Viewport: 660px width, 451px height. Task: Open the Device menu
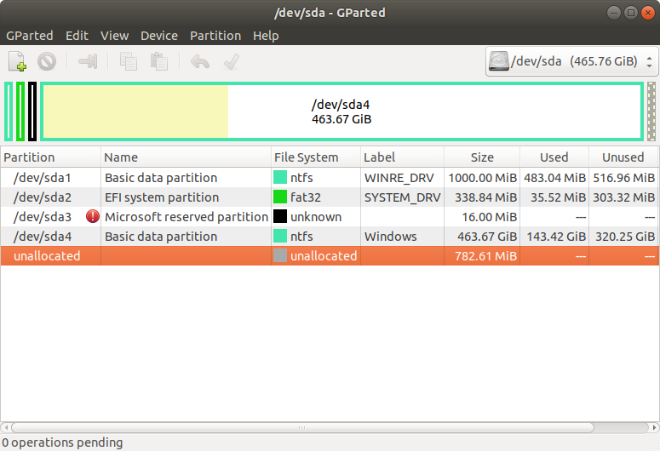[x=159, y=36]
